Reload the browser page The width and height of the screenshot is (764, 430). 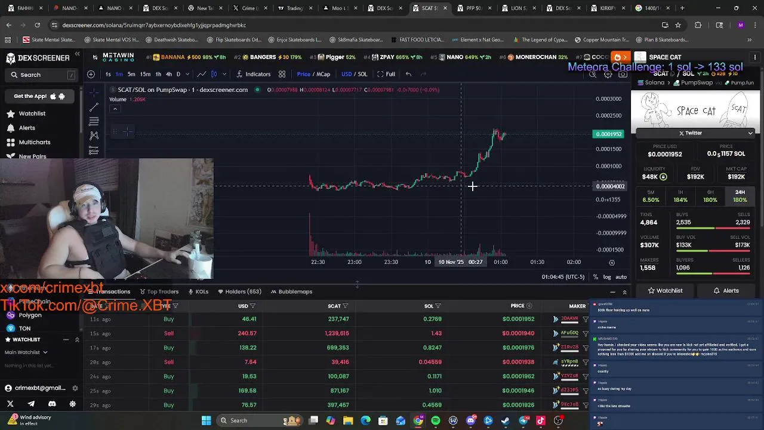[x=37, y=25]
